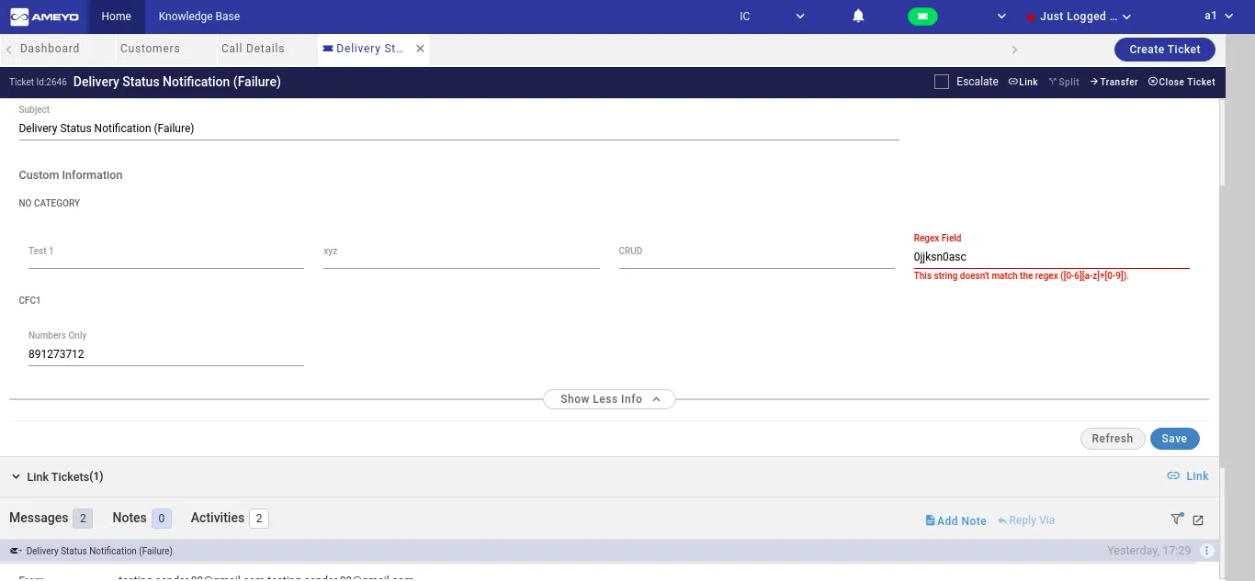
Task: Collapse the Link Tickets section
Action: click(x=16, y=477)
